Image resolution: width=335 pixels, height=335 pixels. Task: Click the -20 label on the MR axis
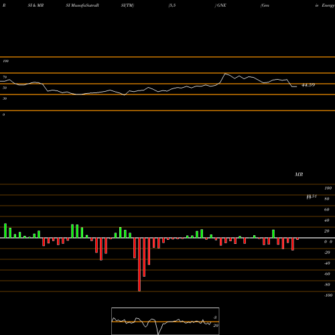pyautogui.click(x=327, y=253)
